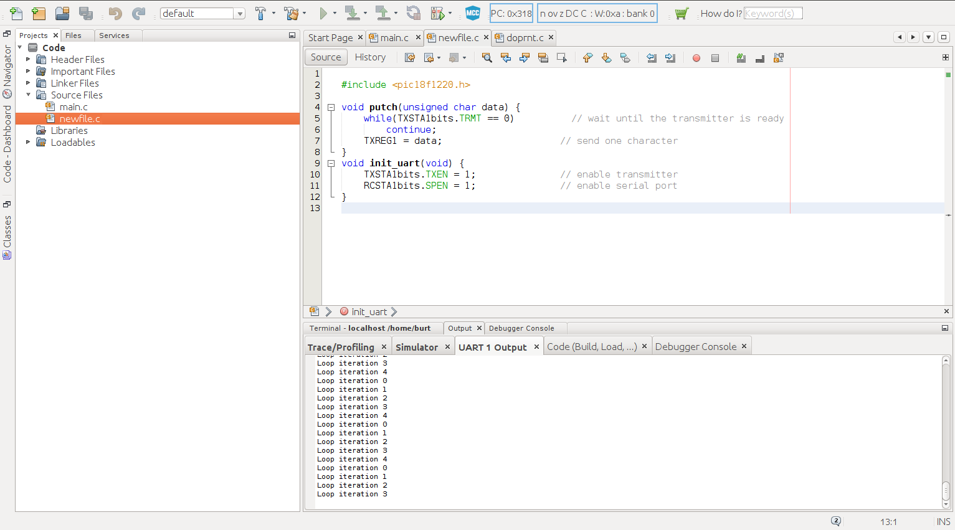Click the Save All toolbar icon
Image resolution: width=955 pixels, height=530 pixels.
point(86,13)
